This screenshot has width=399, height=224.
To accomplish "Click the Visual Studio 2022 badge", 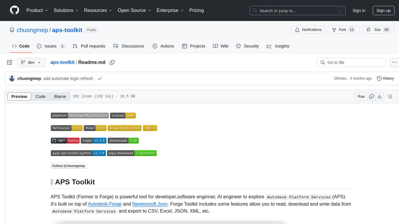I will [125, 128].
